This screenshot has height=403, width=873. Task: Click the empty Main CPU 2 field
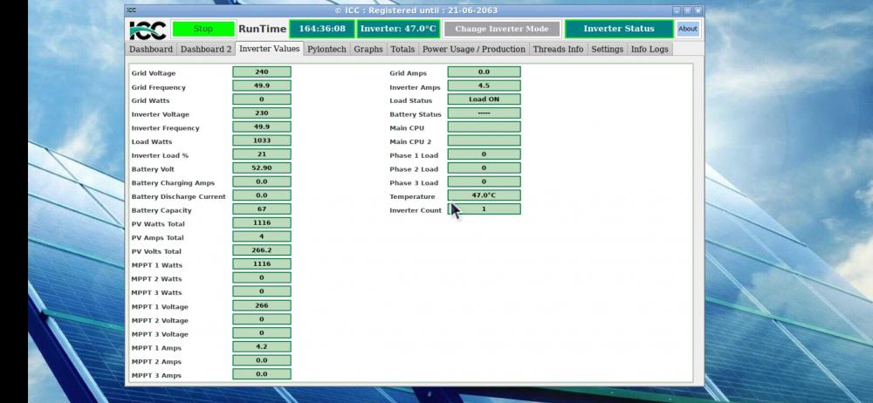point(484,140)
